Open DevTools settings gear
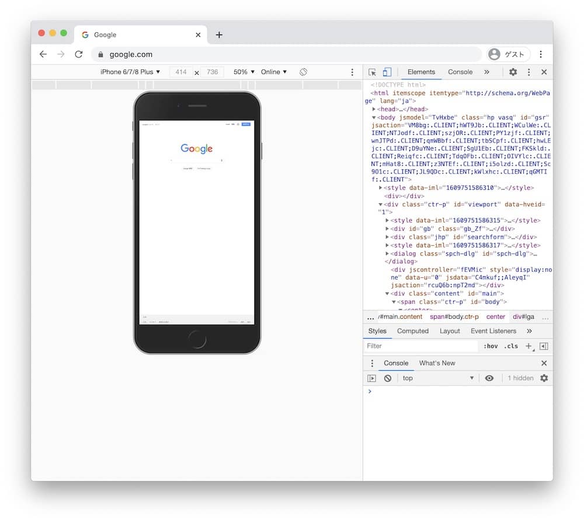Viewport: 584px width, 522px height. click(513, 72)
